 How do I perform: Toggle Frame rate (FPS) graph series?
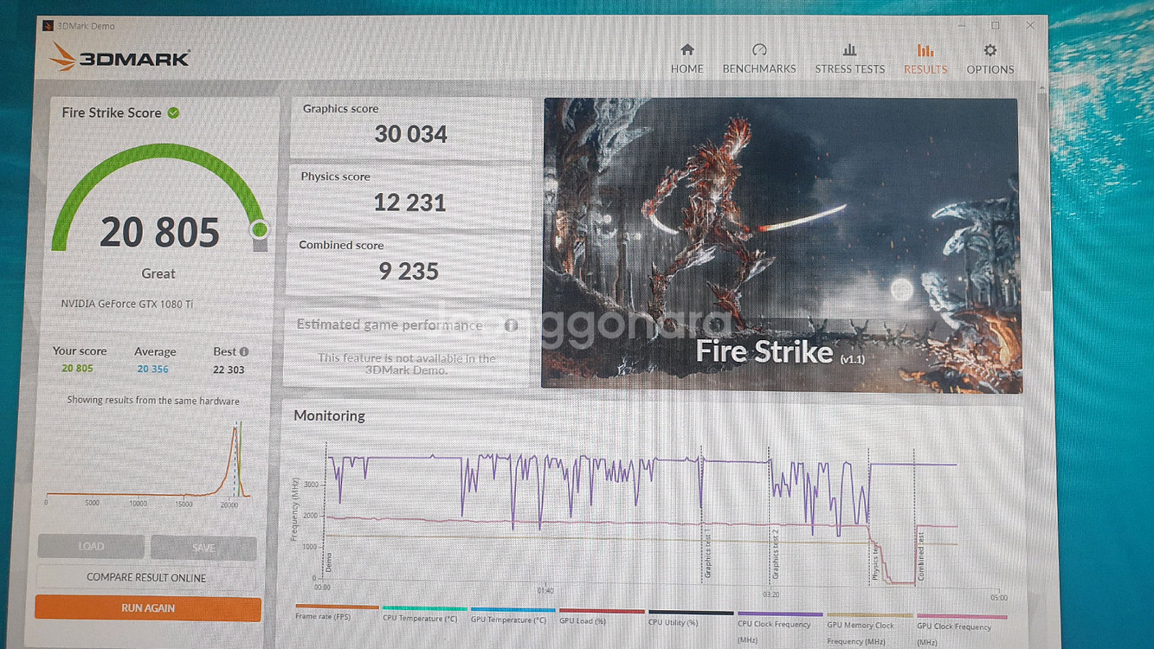tap(336, 616)
